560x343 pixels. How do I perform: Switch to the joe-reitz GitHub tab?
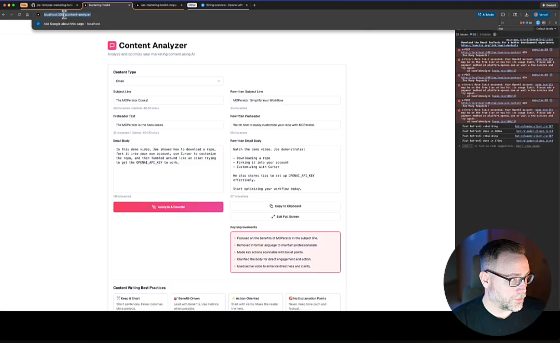click(x=54, y=5)
